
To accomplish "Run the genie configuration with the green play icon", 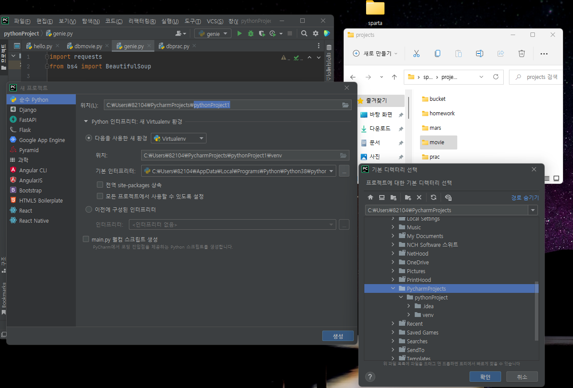I will point(239,33).
